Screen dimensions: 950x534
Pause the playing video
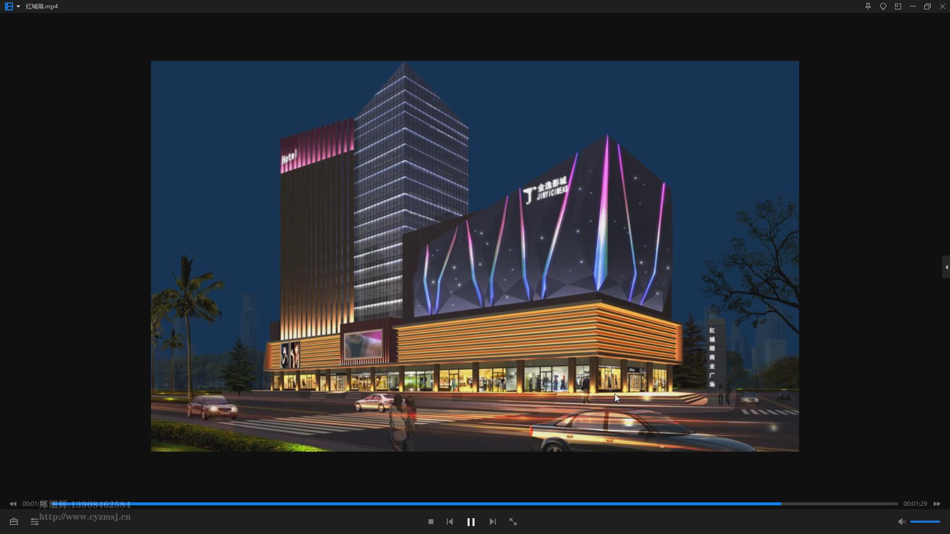[x=471, y=522]
